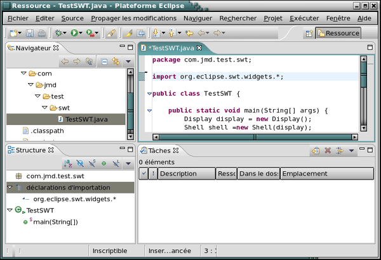
Task: Click the Print icon in main toolbar
Action: [x=41, y=32]
